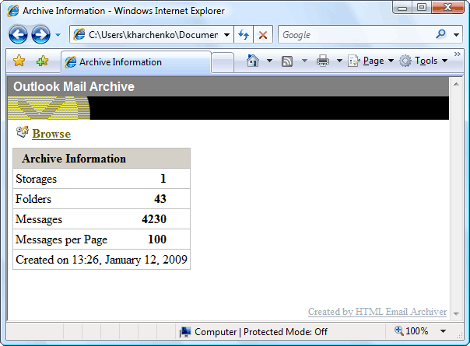This screenshot has height=346, width=470.
Task: Open the search provider dropdown arrow
Action: click(456, 35)
